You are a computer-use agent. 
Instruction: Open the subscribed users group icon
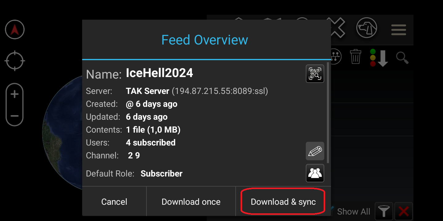tap(315, 173)
